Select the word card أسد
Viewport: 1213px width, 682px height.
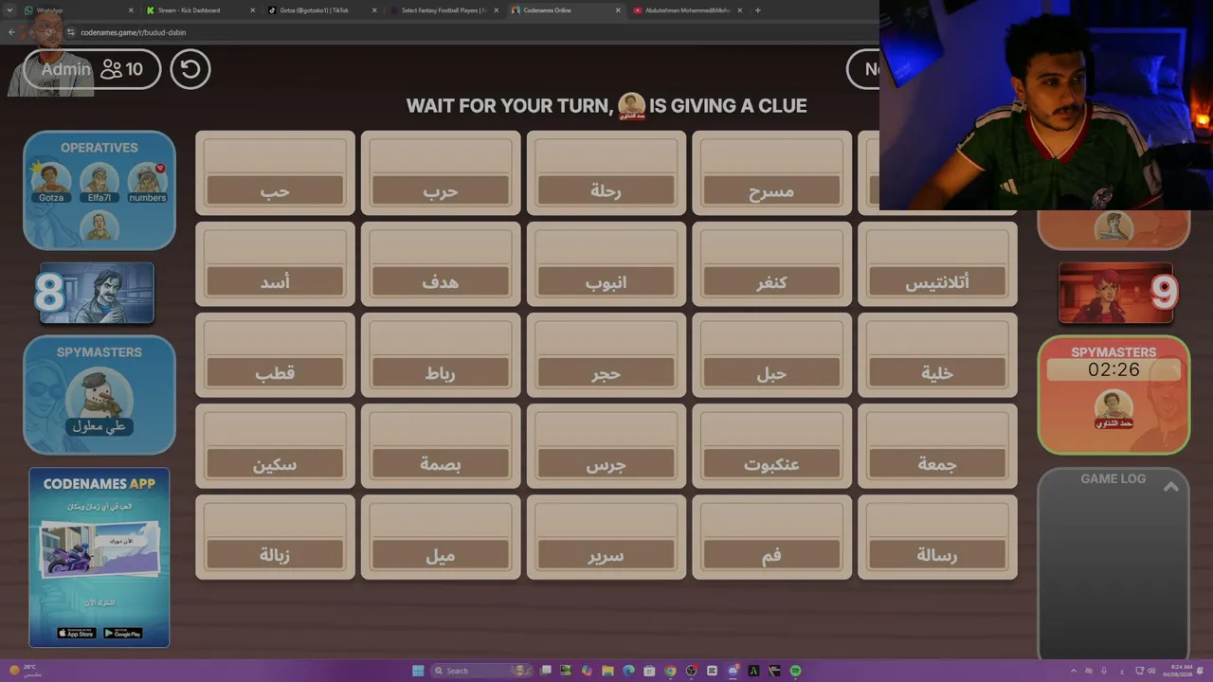coord(275,264)
